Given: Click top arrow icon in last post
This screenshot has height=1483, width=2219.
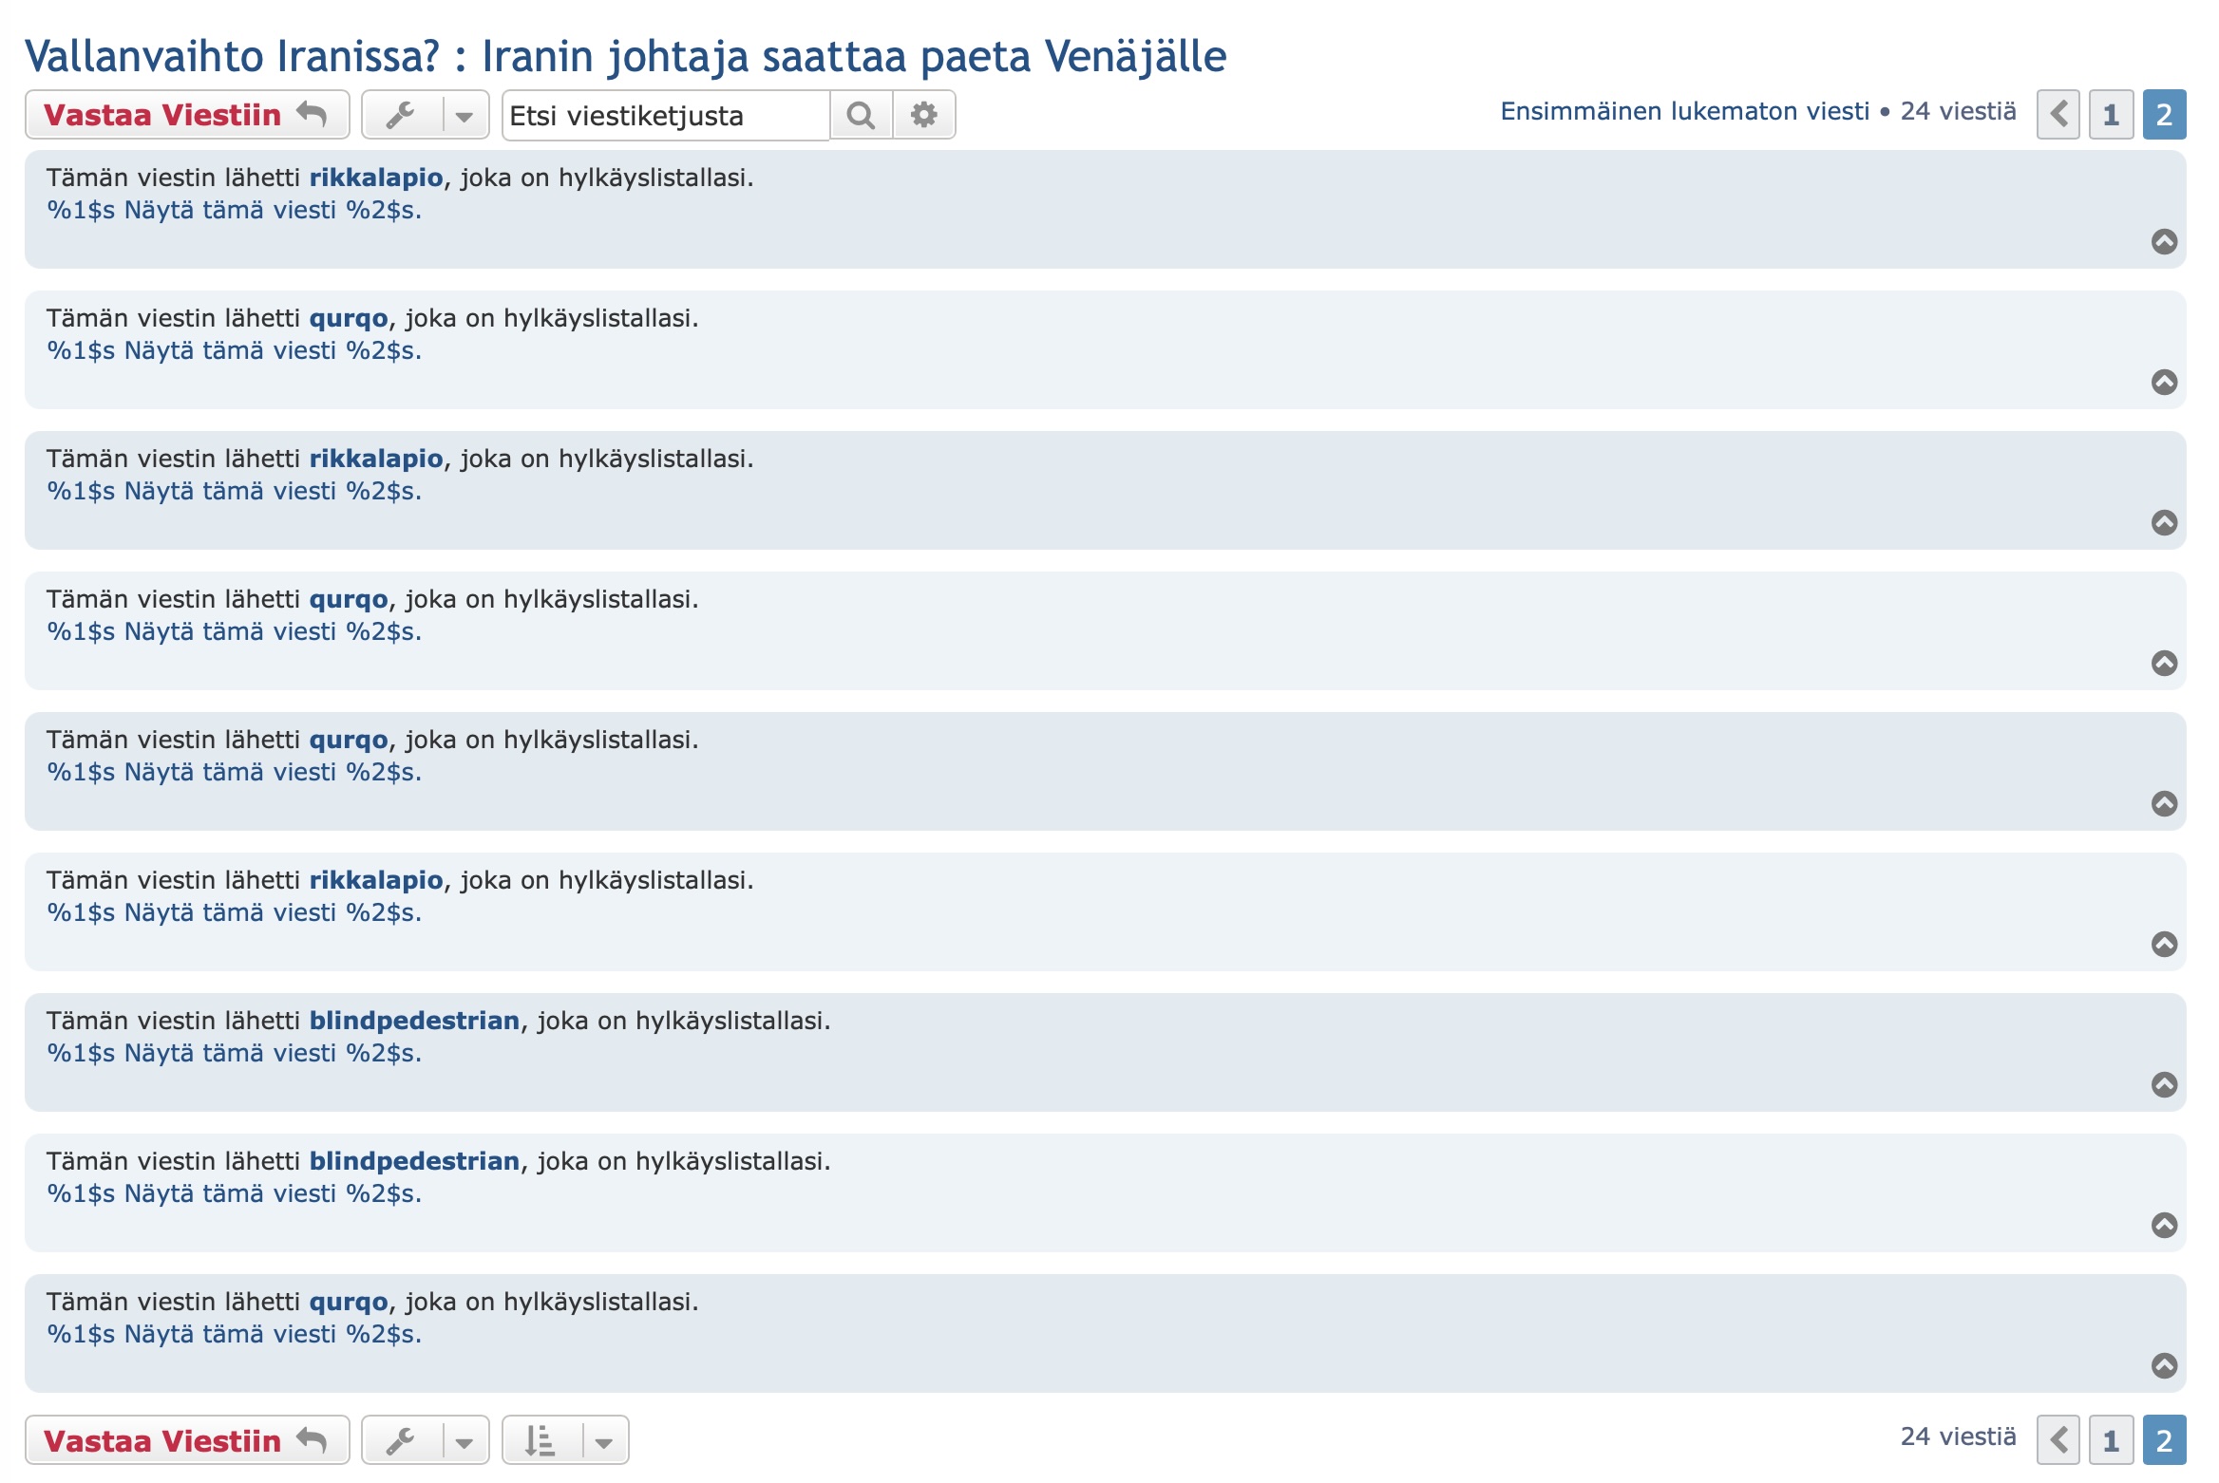Looking at the screenshot, I should click(x=2165, y=1365).
